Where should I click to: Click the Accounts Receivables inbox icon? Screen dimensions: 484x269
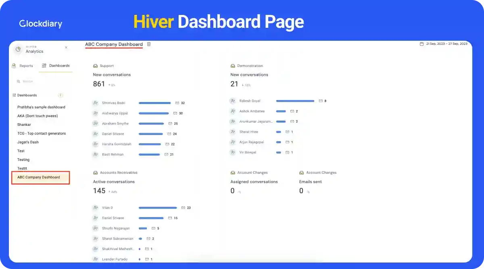pos(95,173)
